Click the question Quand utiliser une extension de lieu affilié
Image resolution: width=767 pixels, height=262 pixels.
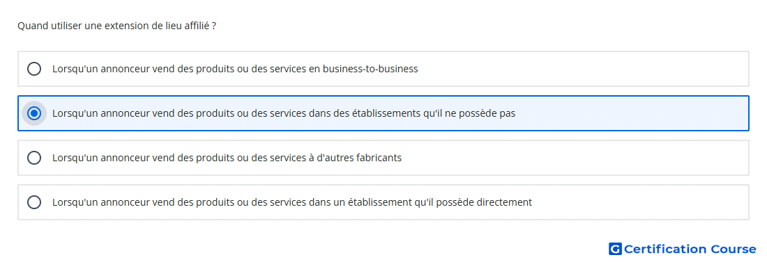(x=117, y=26)
